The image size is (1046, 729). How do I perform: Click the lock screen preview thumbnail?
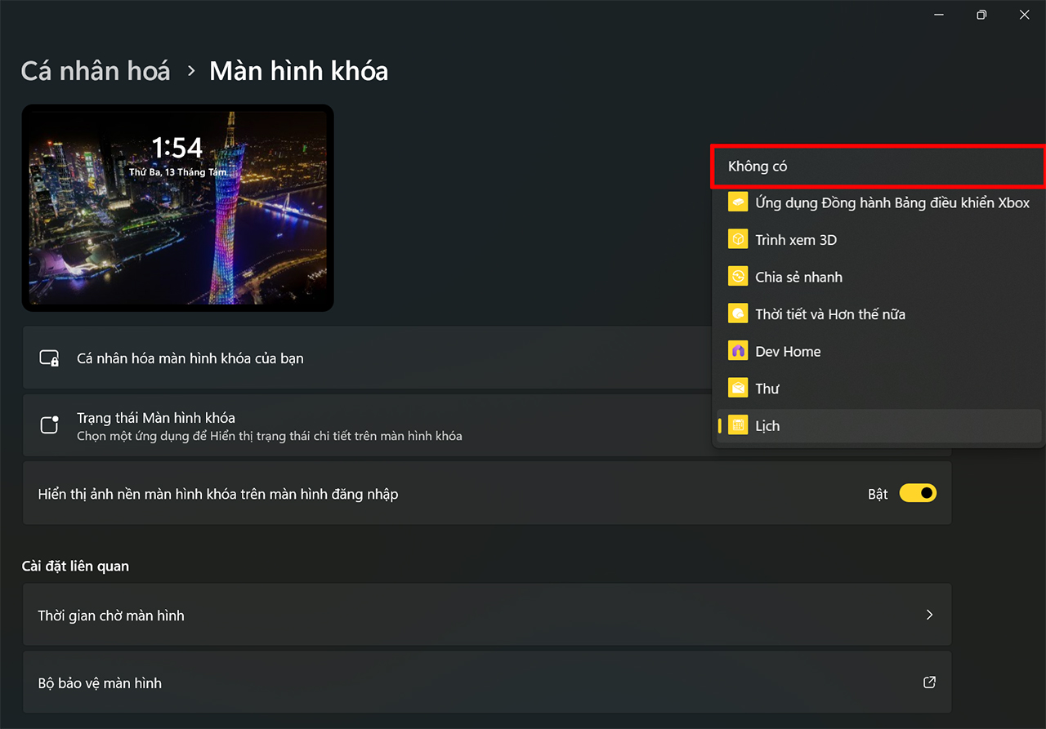pyautogui.click(x=177, y=207)
